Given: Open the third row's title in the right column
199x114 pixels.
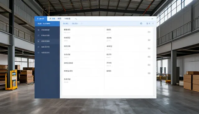Looking at the screenshot, I should (109, 46).
